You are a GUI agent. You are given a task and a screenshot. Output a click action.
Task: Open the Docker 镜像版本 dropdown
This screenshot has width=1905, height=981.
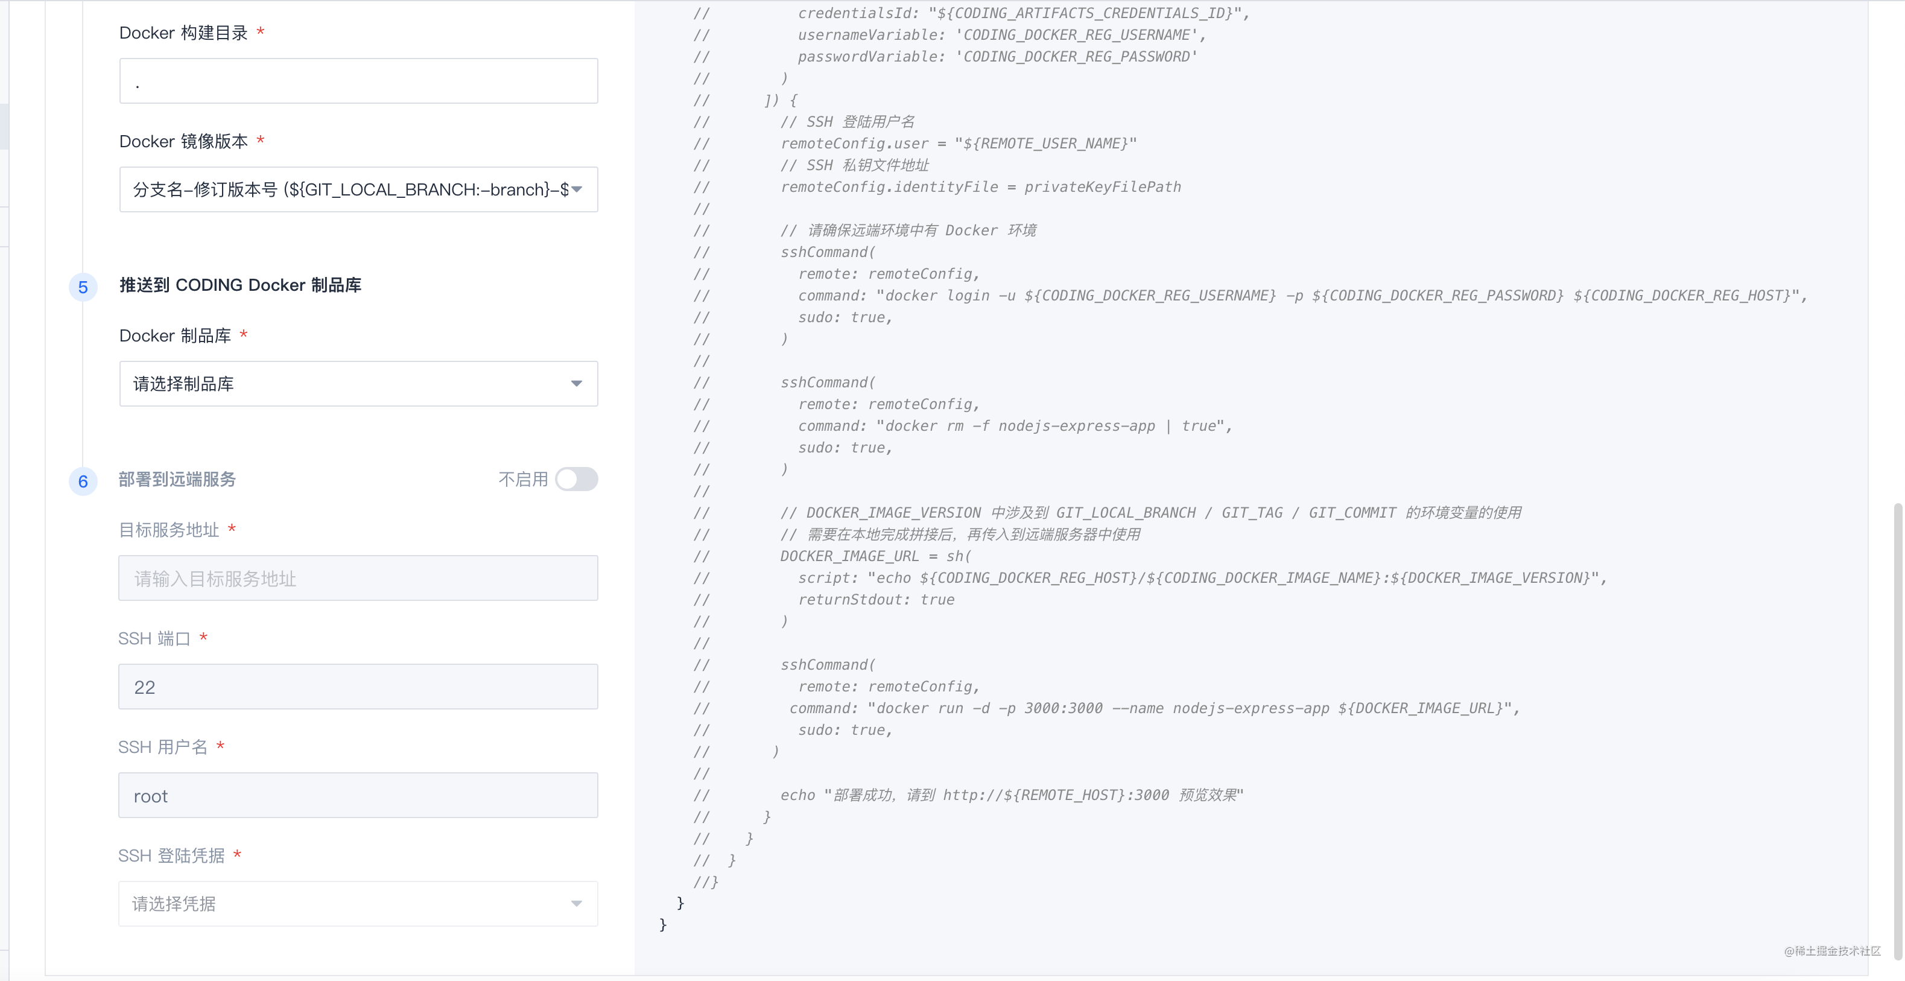coord(358,189)
